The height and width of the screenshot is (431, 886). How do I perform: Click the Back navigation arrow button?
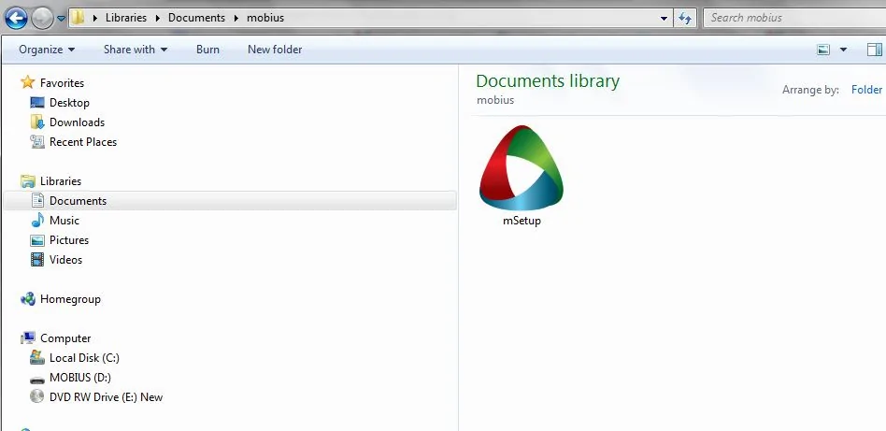tap(16, 18)
